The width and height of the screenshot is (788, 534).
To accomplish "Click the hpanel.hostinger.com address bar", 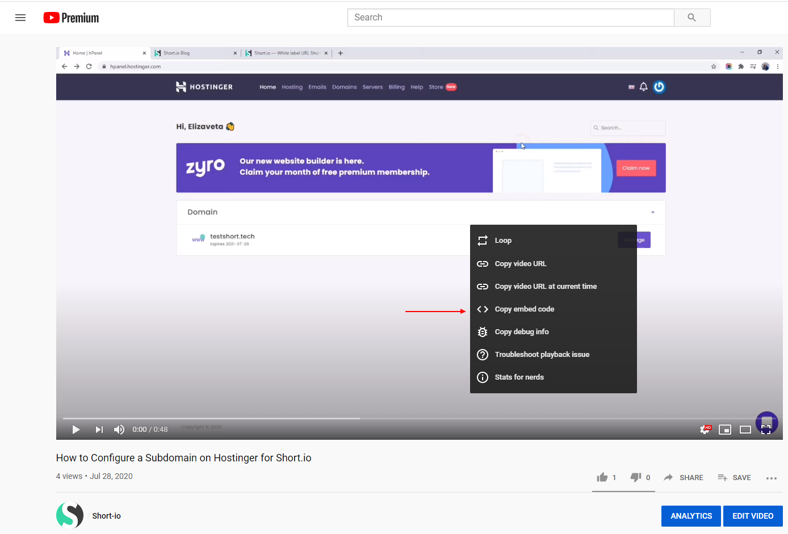I will (408, 66).
